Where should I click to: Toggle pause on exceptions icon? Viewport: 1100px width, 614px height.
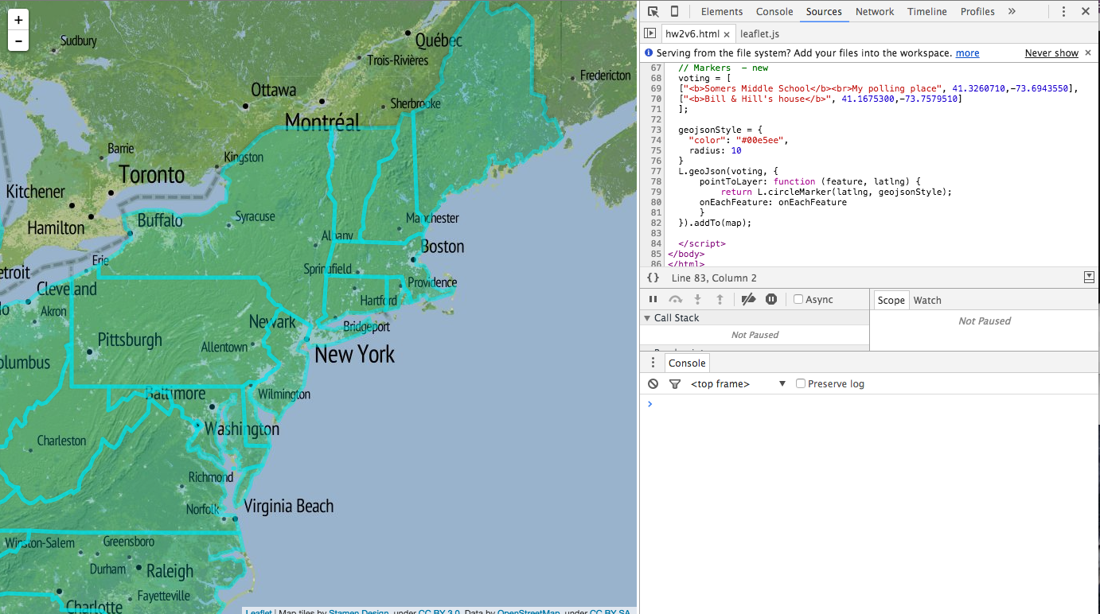pos(771,300)
